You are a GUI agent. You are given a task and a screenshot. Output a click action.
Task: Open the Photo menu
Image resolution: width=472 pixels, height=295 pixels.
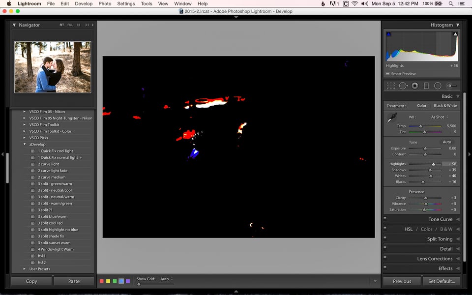[x=105, y=3]
